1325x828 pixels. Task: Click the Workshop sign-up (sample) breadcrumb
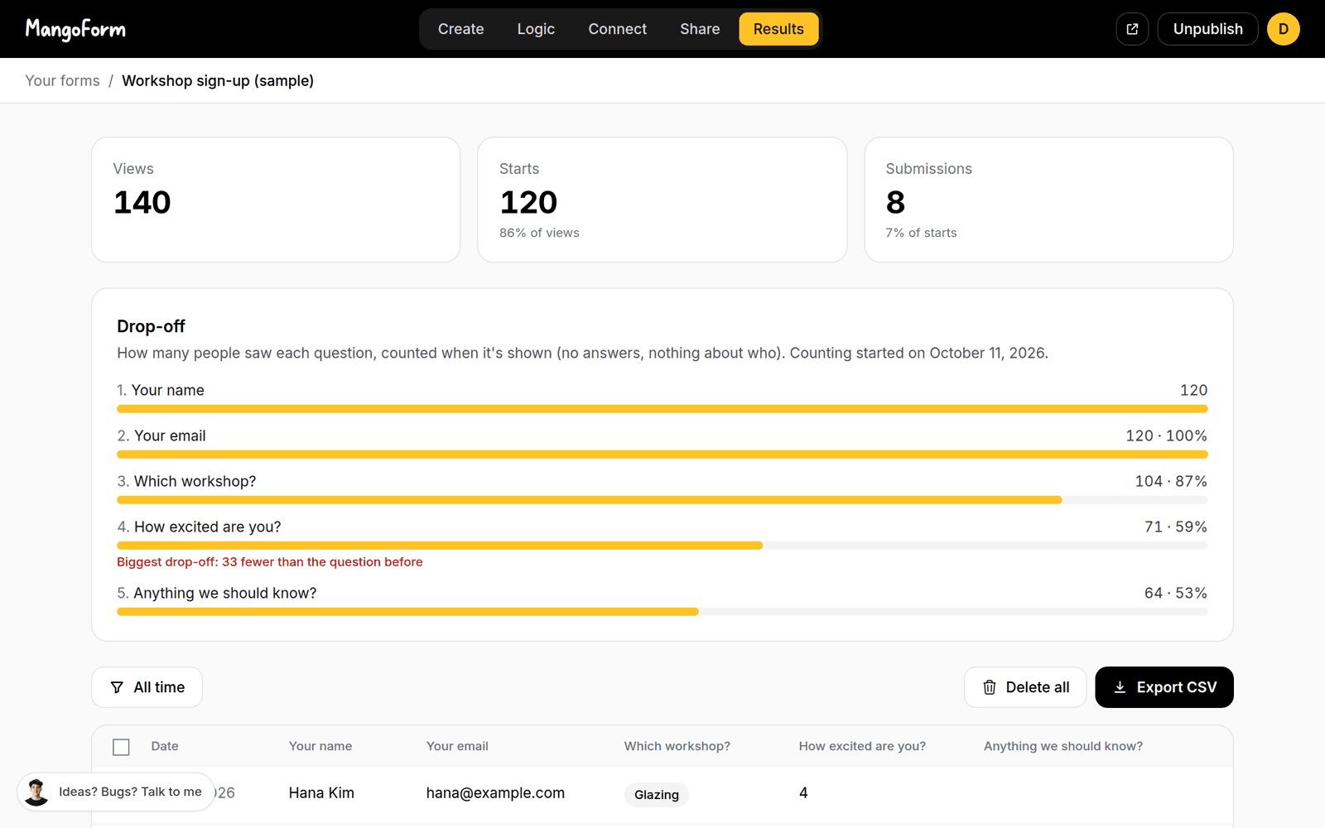point(218,80)
